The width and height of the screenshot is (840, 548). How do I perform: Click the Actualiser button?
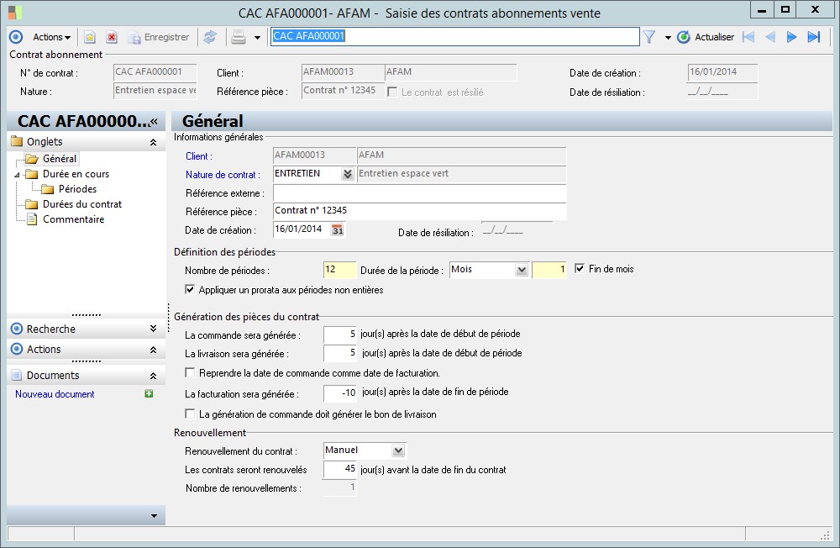click(x=706, y=37)
